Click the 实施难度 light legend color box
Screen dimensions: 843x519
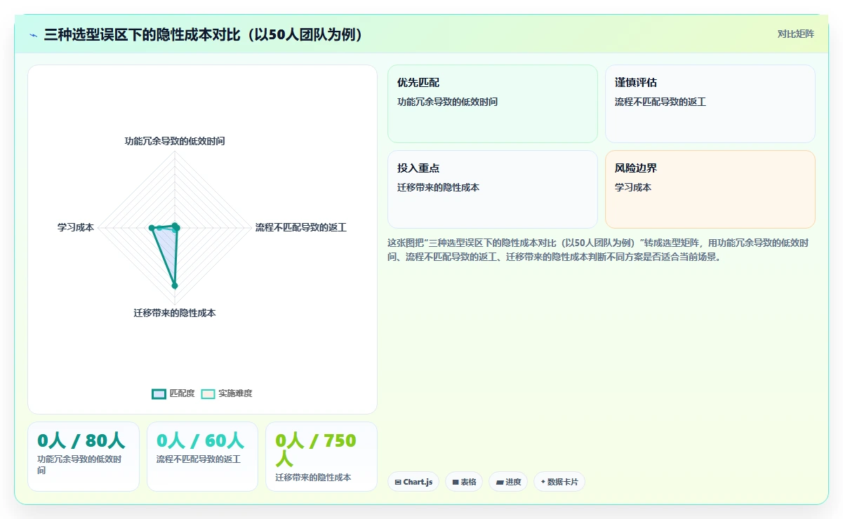(x=208, y=393)
